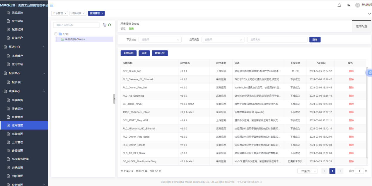Delete the OP2_Oracle_MG application row

point(351,71)
